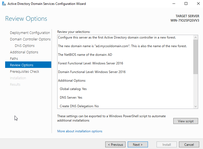Jump to Prerequisites Check step
Screen dimensions: 203x149
pyautogui.click(x=25, y=72)
